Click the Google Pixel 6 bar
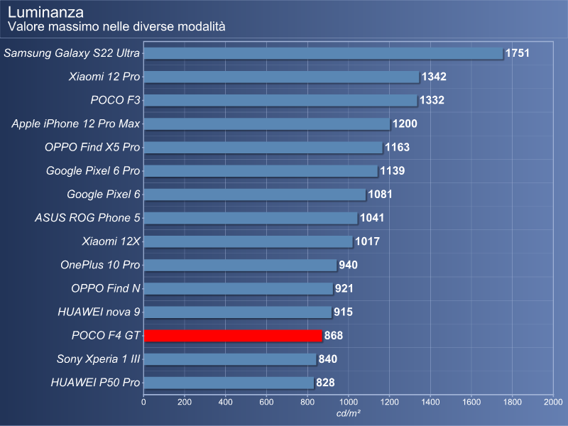Viewport: 568px width, 426px height. [x=255, y=195]
